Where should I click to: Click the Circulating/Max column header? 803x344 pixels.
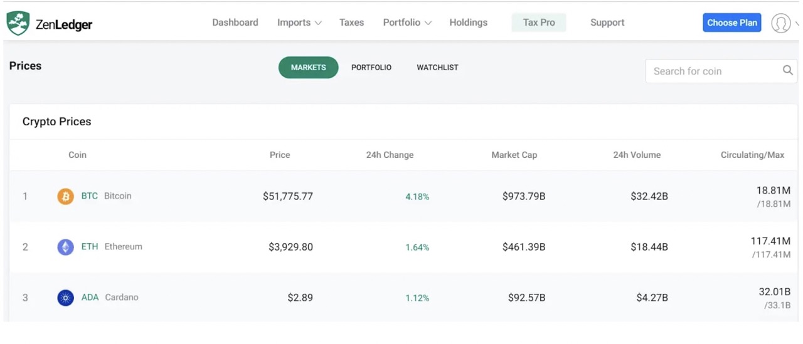[x=752, y=155]
